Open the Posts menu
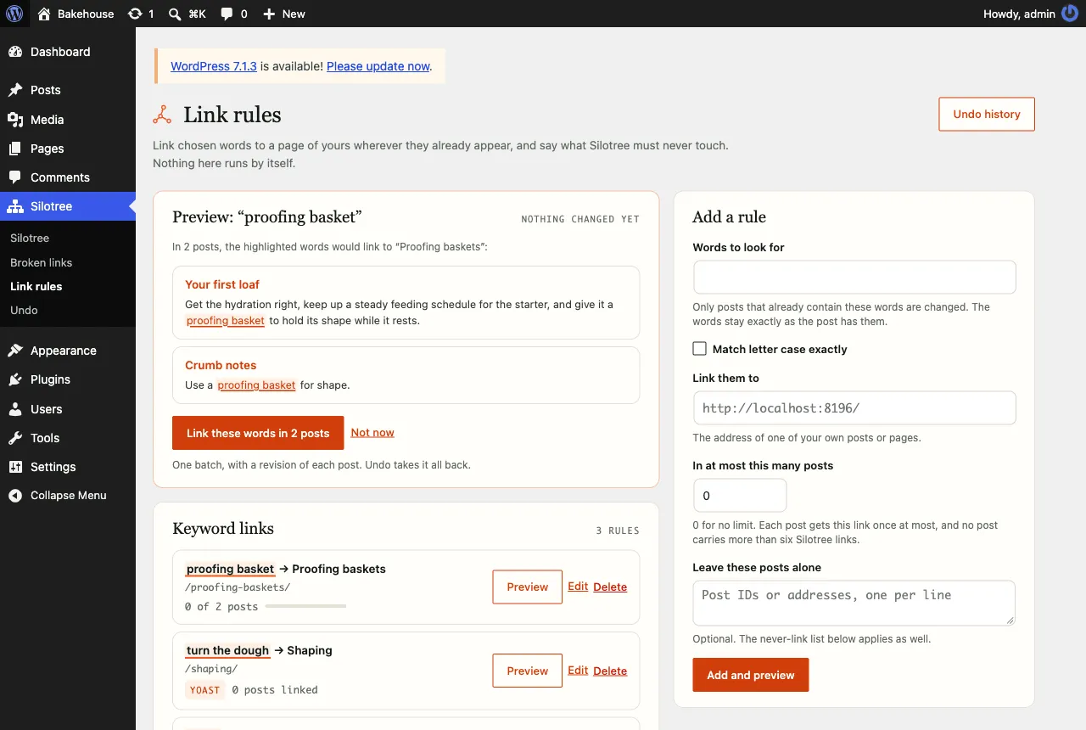Viewport: 1086px width, 730px height. [x=68, y=90]
